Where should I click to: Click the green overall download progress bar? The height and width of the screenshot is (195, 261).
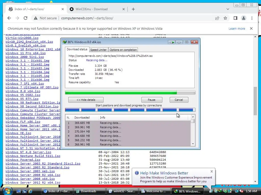click(x=130, y=92)
